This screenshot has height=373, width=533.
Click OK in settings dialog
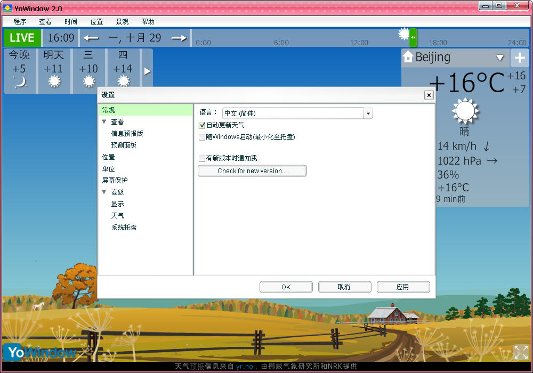[x=286, y=287]
